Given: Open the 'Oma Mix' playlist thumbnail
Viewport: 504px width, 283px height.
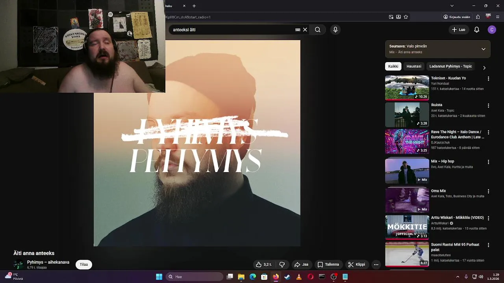Looking at the screenshot, I should coord(407,200).
